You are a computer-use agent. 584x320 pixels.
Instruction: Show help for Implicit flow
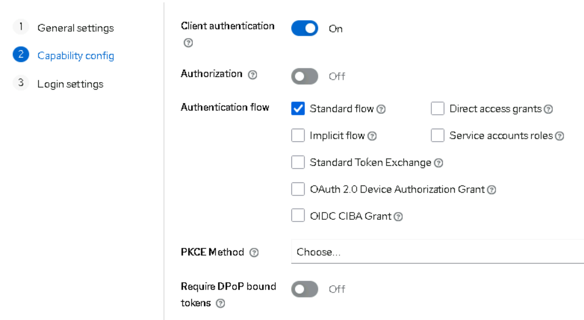point(372,136)
